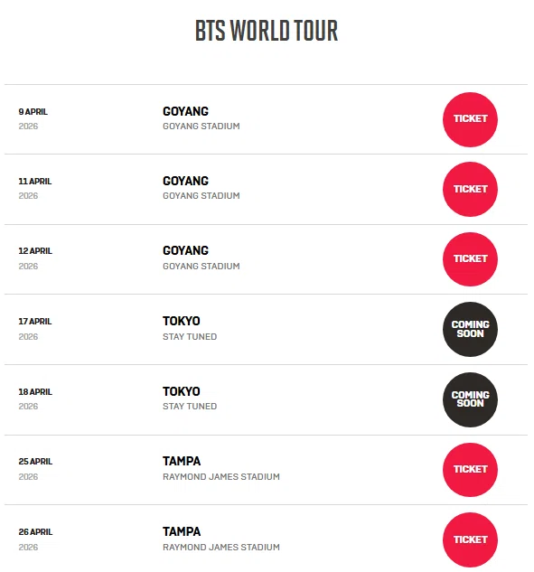Select the TICKET button for 12 April
Image resolution: width=534 pixels, height=572 pixels.
(470, 259)
